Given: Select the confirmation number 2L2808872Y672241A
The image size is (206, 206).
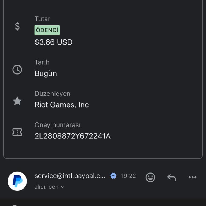Looking at the screenshot, I should pyautogui.click(x=72, y=136).
